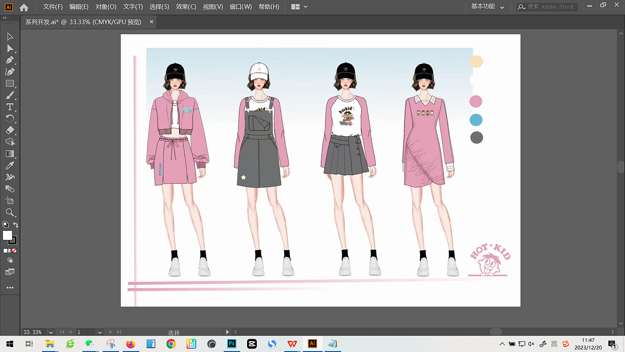Select the Rectangle tool
Screen dimensions: 625x352
point(10,84)
